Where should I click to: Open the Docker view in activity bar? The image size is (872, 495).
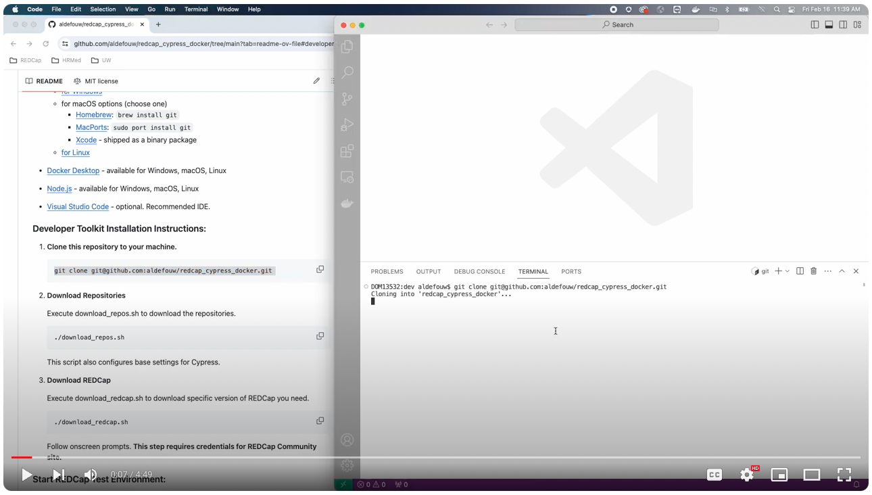347,204
